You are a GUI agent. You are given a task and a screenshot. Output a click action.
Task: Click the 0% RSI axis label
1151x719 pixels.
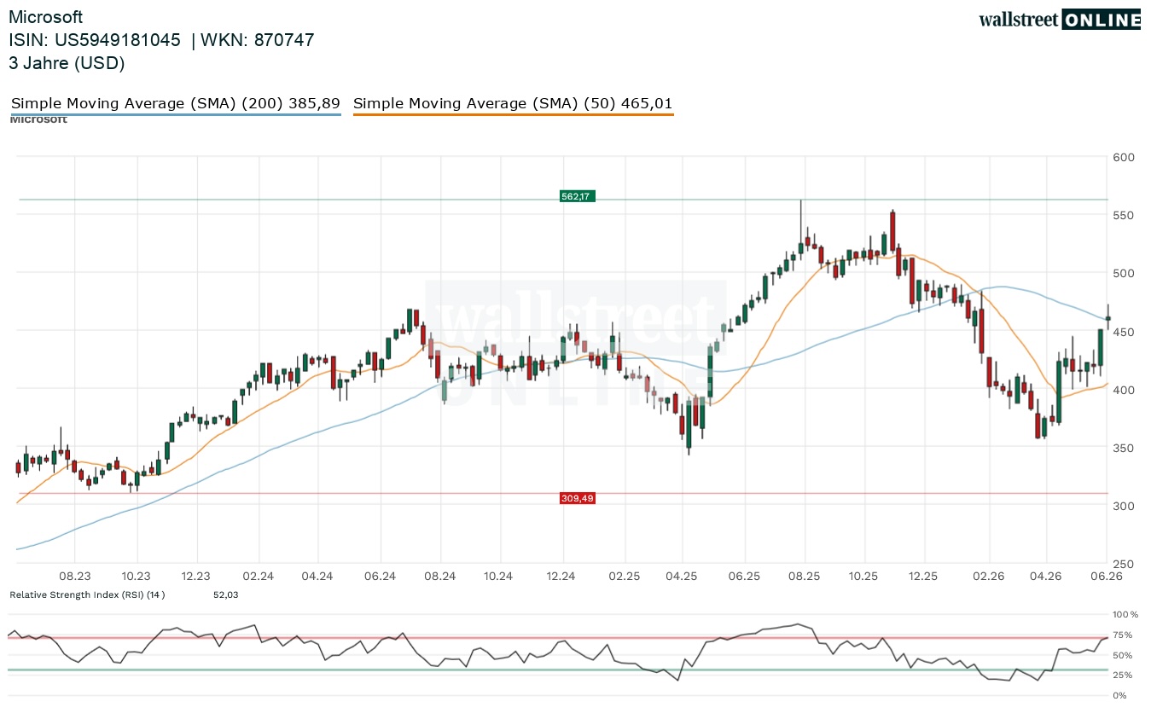[1120, 696]
